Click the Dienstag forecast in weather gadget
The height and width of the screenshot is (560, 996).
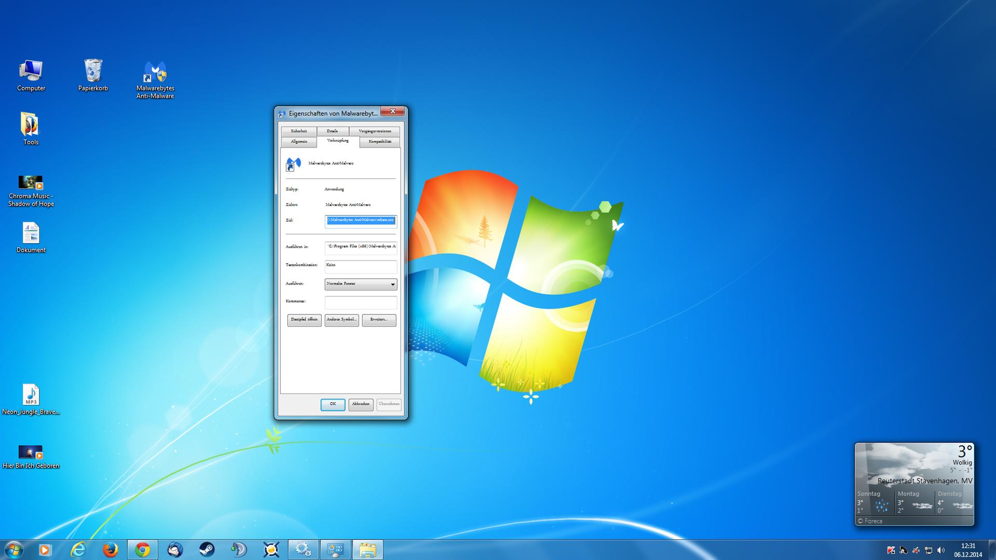click(955, 502)
